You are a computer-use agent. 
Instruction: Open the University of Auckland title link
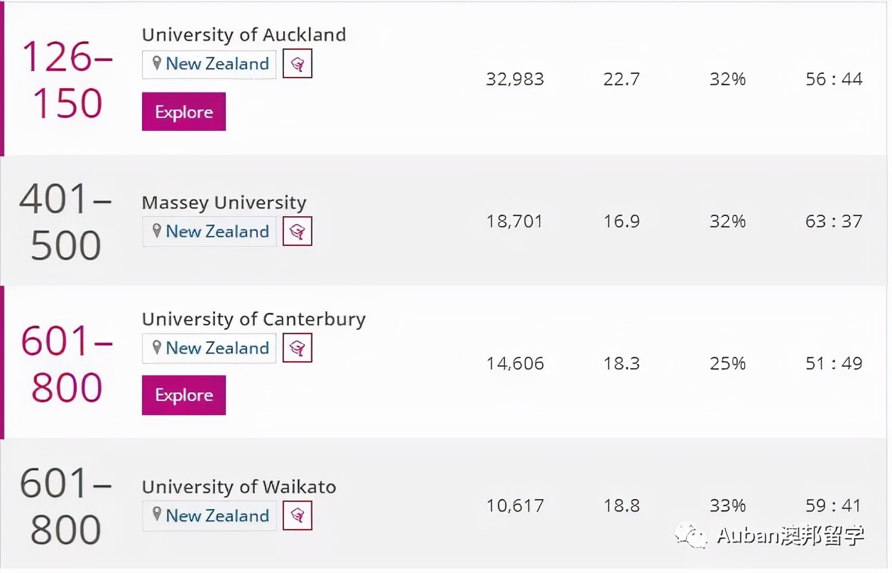(x=244, y=35)
